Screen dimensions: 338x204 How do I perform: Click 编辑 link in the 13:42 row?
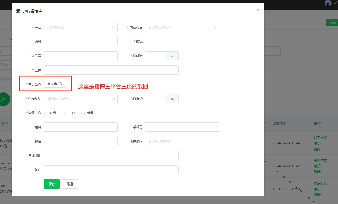pyautogui.click(x=317, y=166)
